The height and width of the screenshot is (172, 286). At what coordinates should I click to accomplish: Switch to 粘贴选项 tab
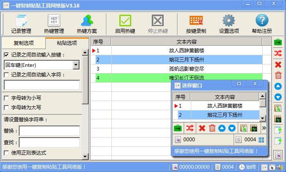[x=67, y=43]
